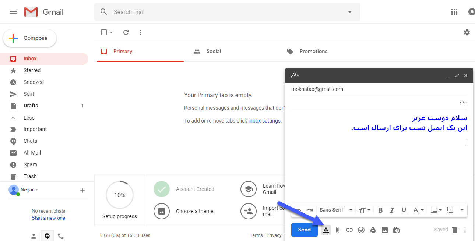Image resolution: width=475 pixels, height=241 pixels.
Task: Open the Sans Serif font dropdown
Action: [x=335, y=210]
